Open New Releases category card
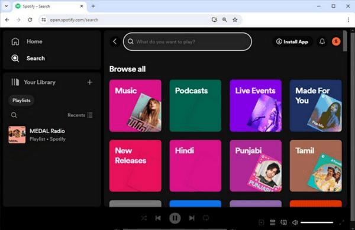355x230 pixels. pos(135,166)
